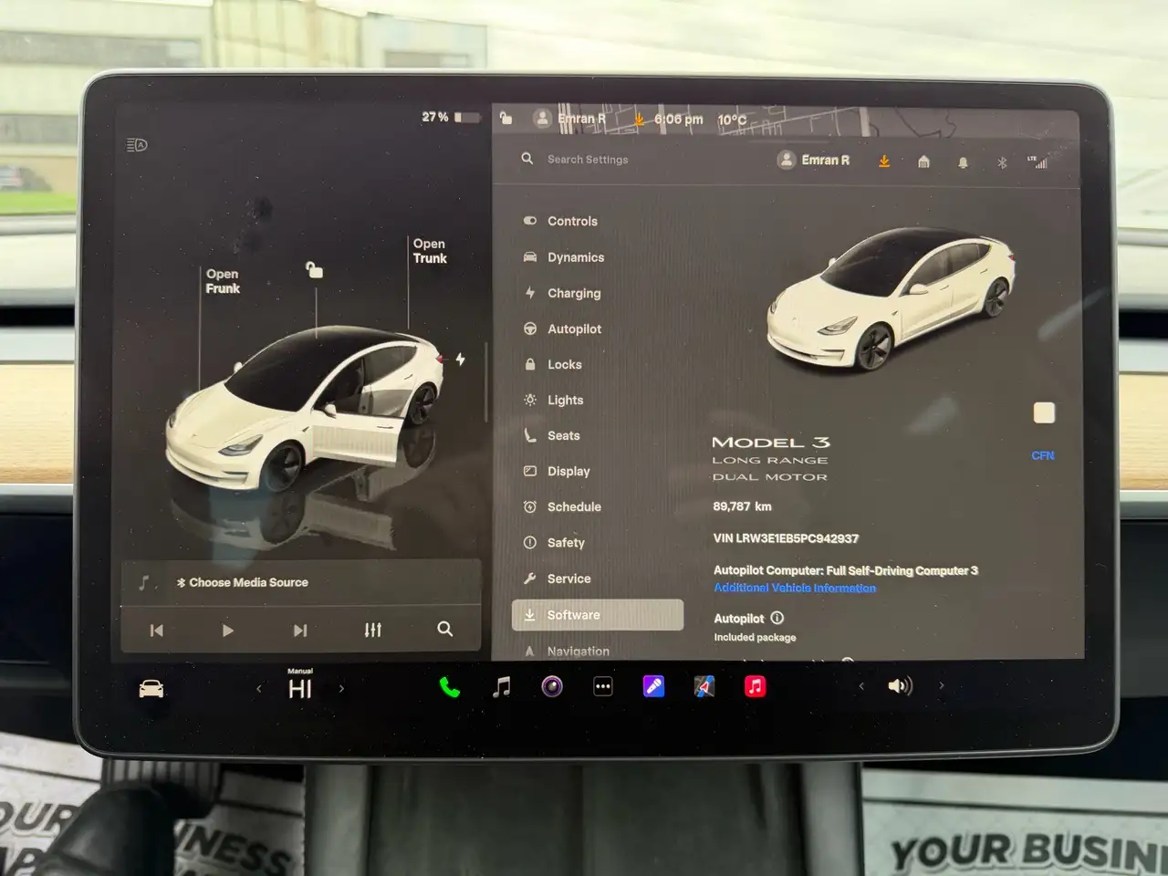Tap the speaker volume icon
The height and width of the screenshot is (876, 1168).
click(900, 686)
